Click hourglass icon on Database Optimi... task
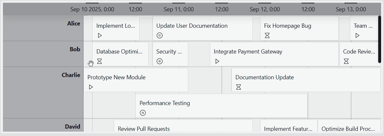The width and height of the screenshot is (384, 136). point(99,61)
